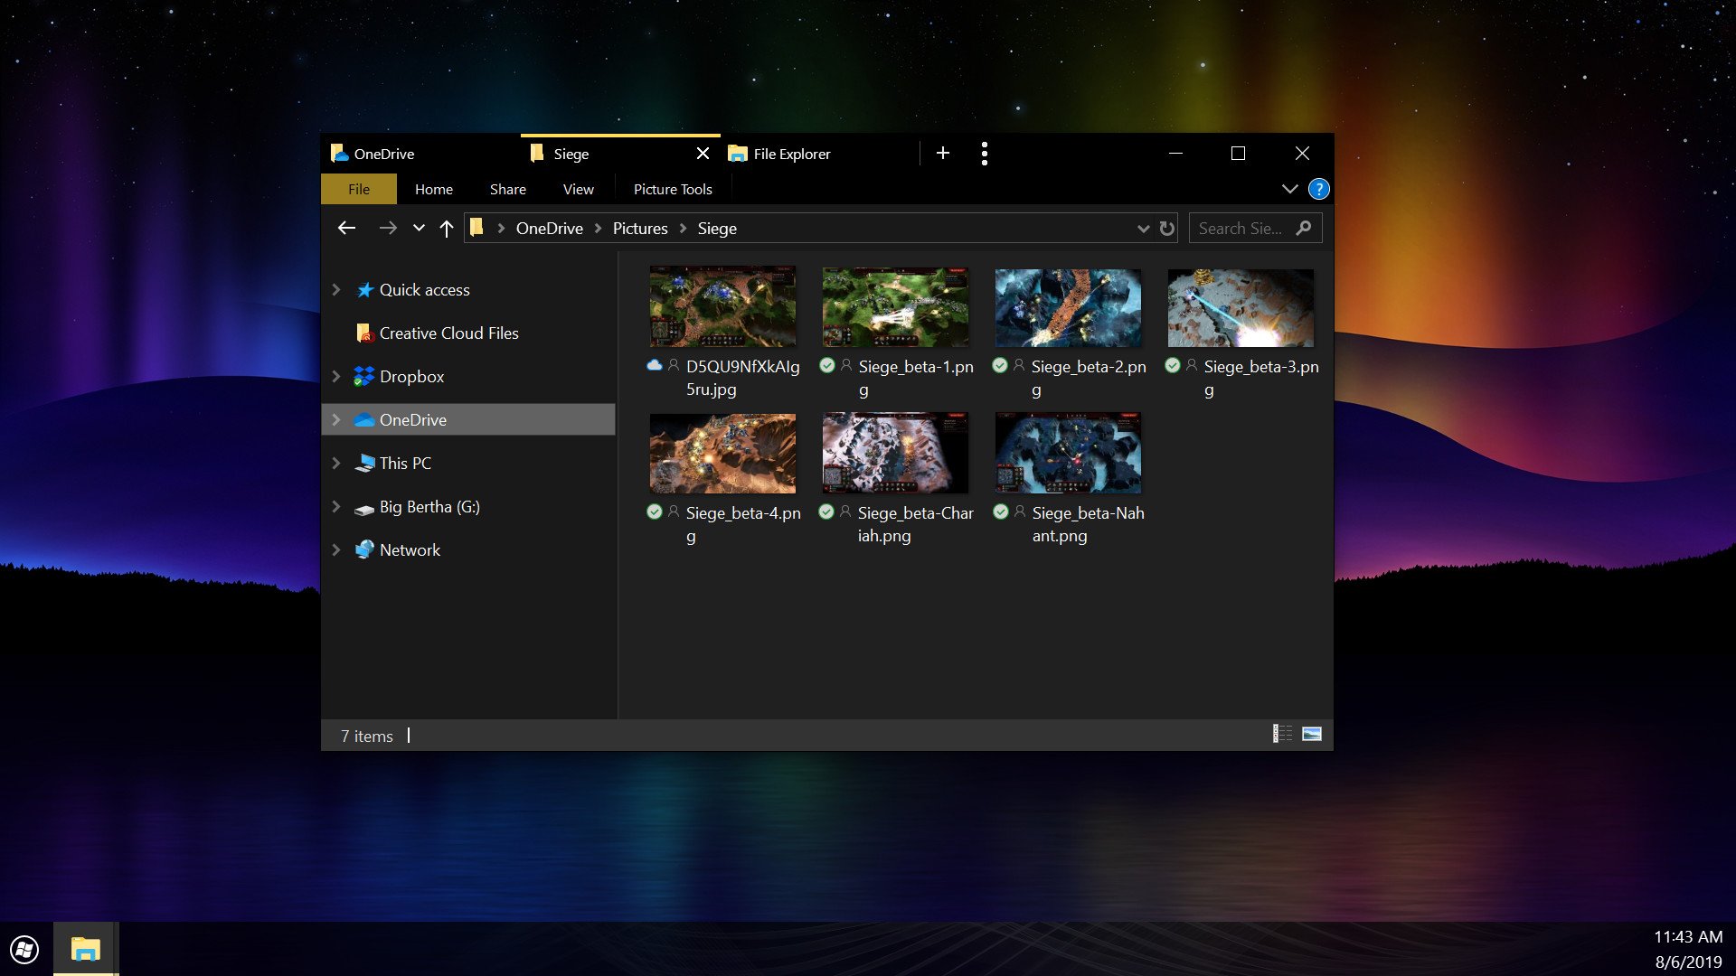The image size is (1736, 976).
Task: Open address bar history dropdown
Action: click(1143, 229)
